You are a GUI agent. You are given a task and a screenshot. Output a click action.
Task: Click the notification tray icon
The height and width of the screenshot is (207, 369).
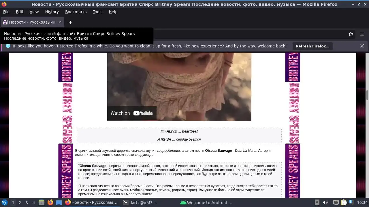pyautogui.click(x=351, y=202)
